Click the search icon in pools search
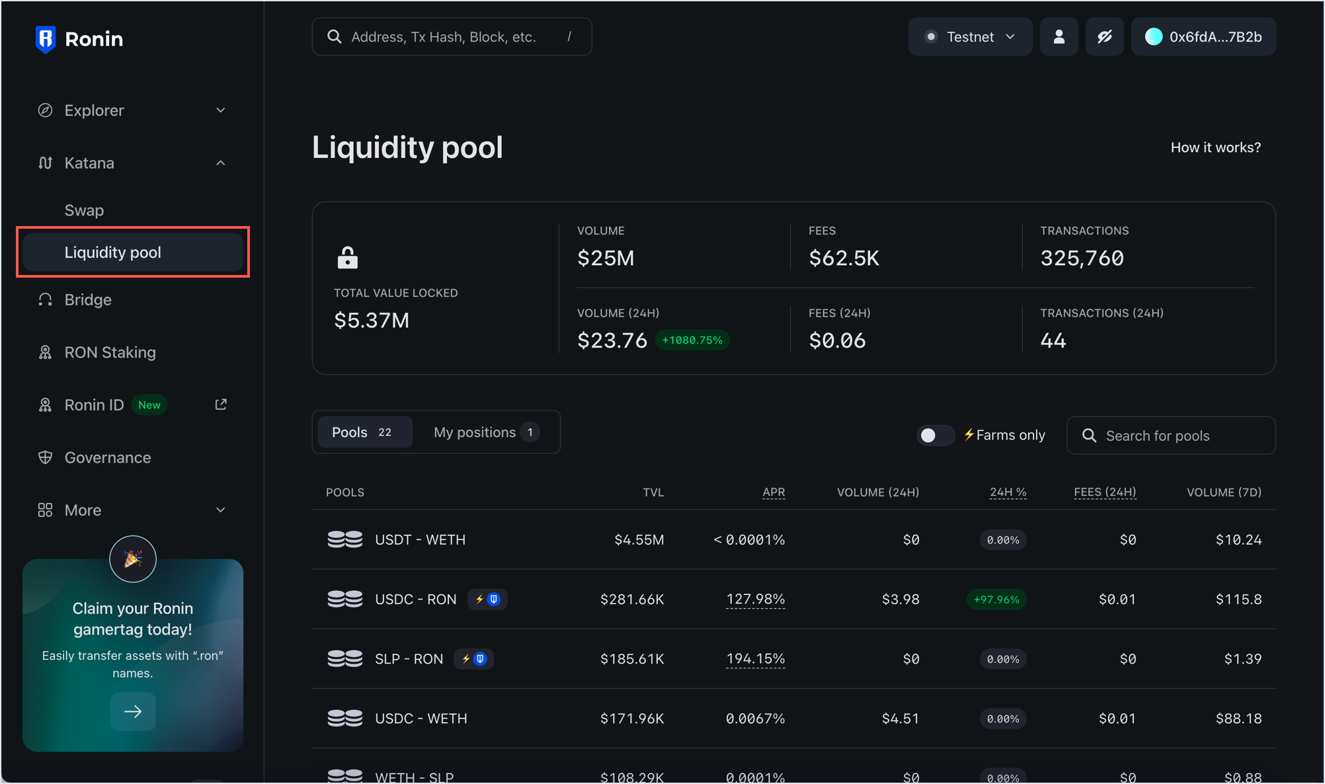This screenshot has width=1325, height=784. [x=1089, y=436]
